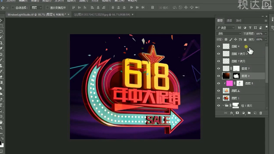Screen dimensions: 274x154
Task: Lock image pixels with the brush lock icon
Action: 231,40
